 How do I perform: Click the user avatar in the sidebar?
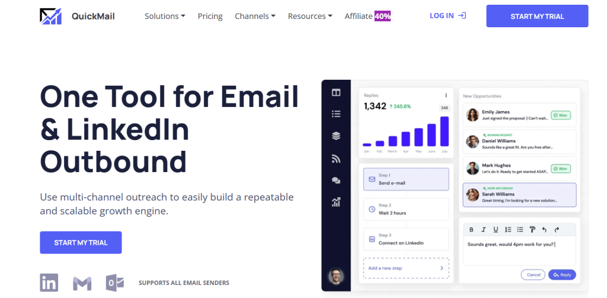336,276
